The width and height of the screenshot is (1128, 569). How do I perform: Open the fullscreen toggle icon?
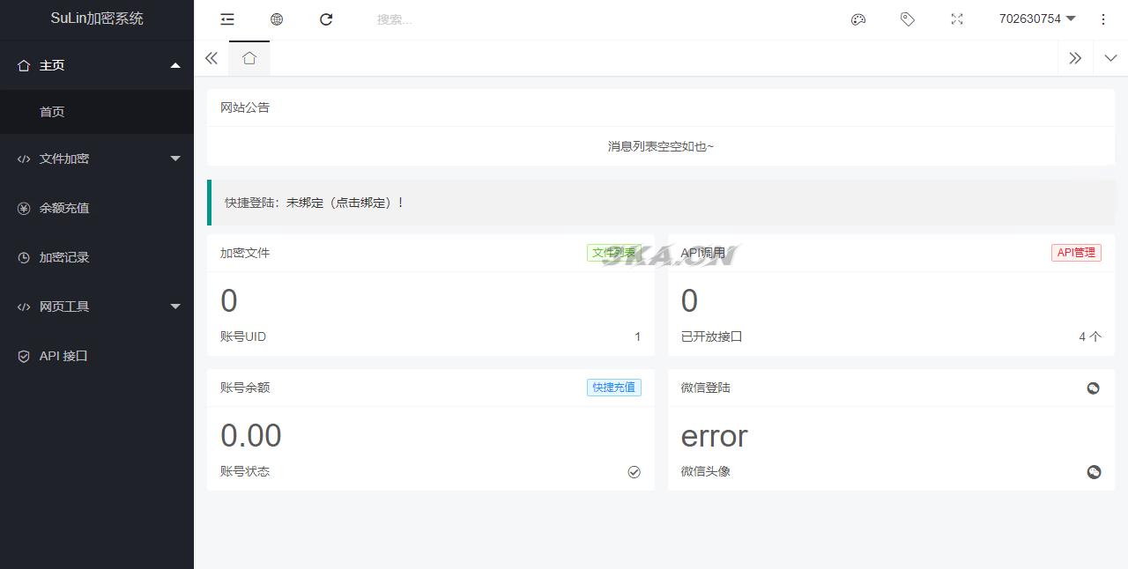coord(957,19)
